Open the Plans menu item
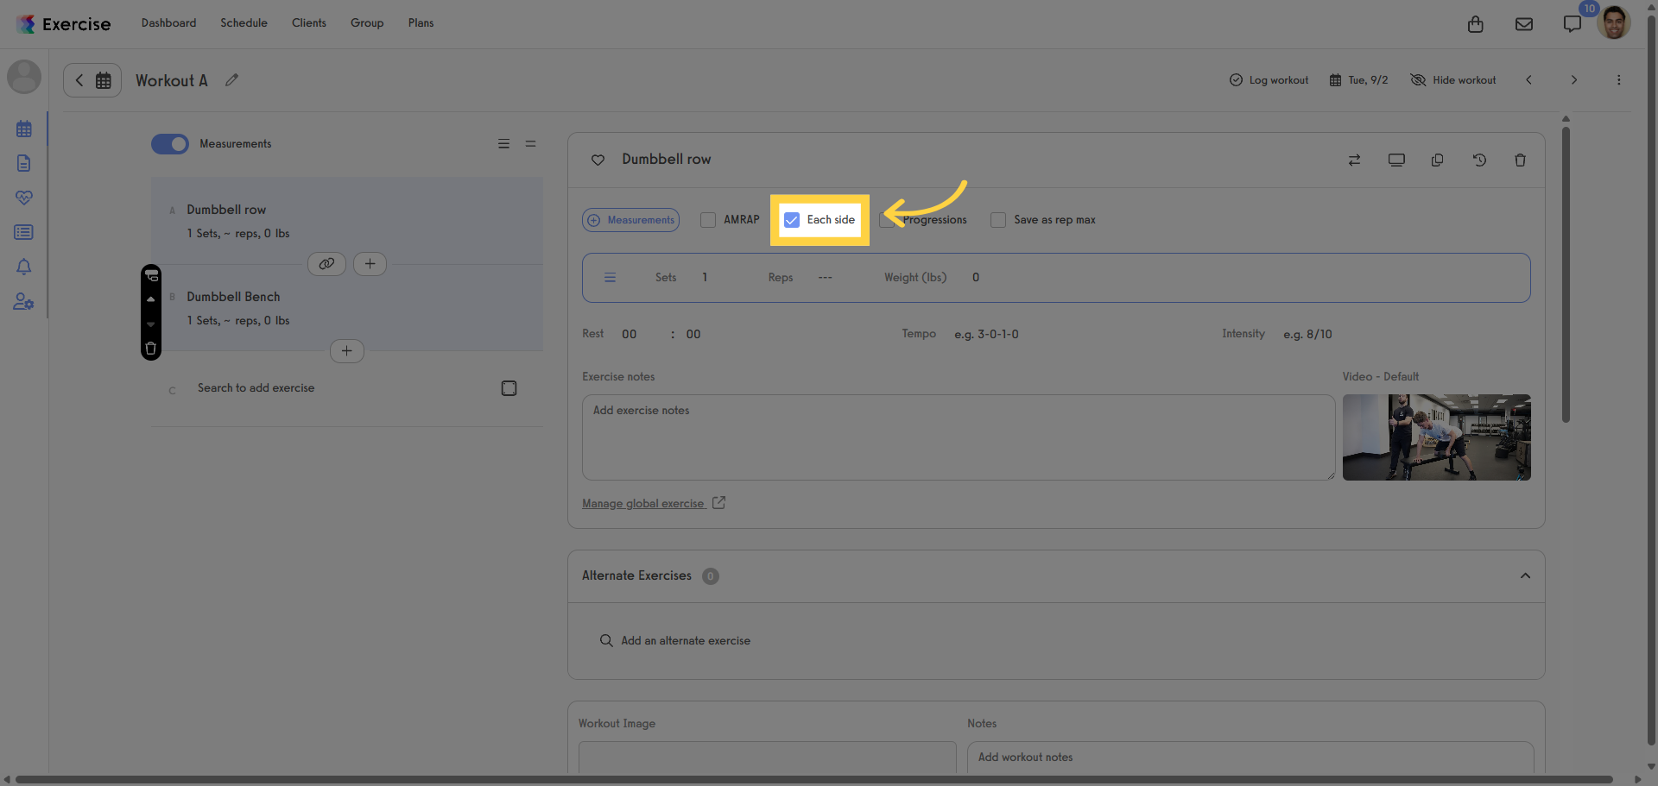The height and width of the screenshot is (786, 1658). click(421, 23)
